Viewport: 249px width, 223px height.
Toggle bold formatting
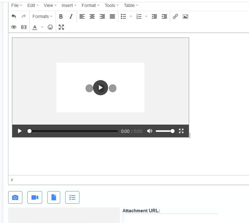61,16
